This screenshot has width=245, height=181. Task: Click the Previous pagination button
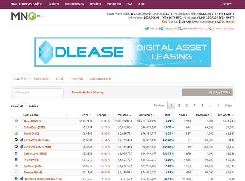[158, 106]
